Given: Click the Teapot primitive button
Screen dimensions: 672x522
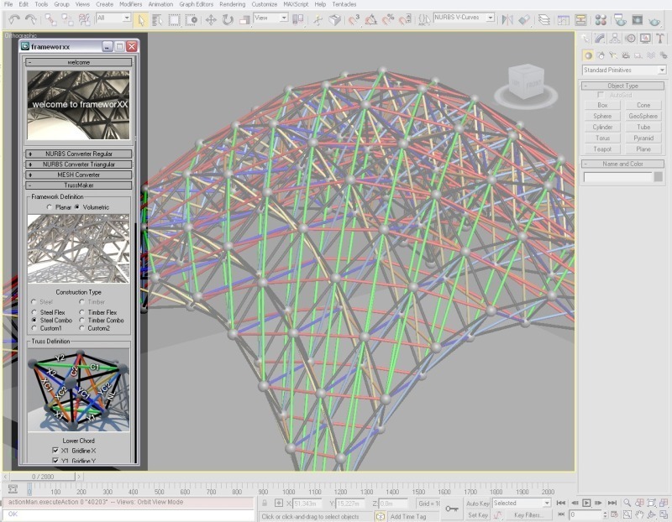Looking at the screenshot, I should point(602,149).
